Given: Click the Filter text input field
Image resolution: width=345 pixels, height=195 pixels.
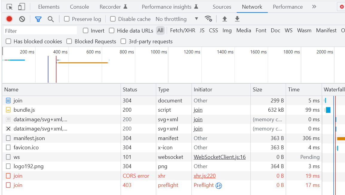Looking at the screenshot, I should point(40,31).
